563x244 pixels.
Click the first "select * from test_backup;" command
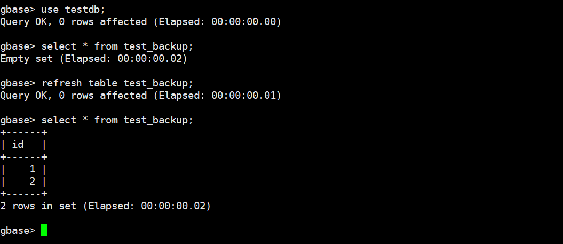[117, 46]
